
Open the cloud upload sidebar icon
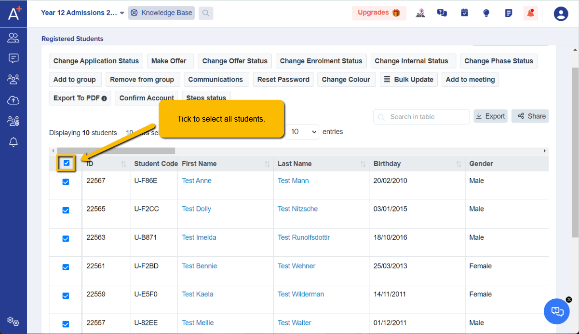pyautogui.click(x=13, y=100)
